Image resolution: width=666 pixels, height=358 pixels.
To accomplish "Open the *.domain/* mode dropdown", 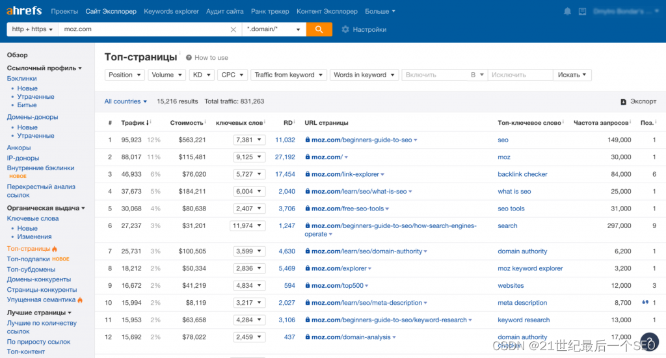I will [x=274, y=29].
